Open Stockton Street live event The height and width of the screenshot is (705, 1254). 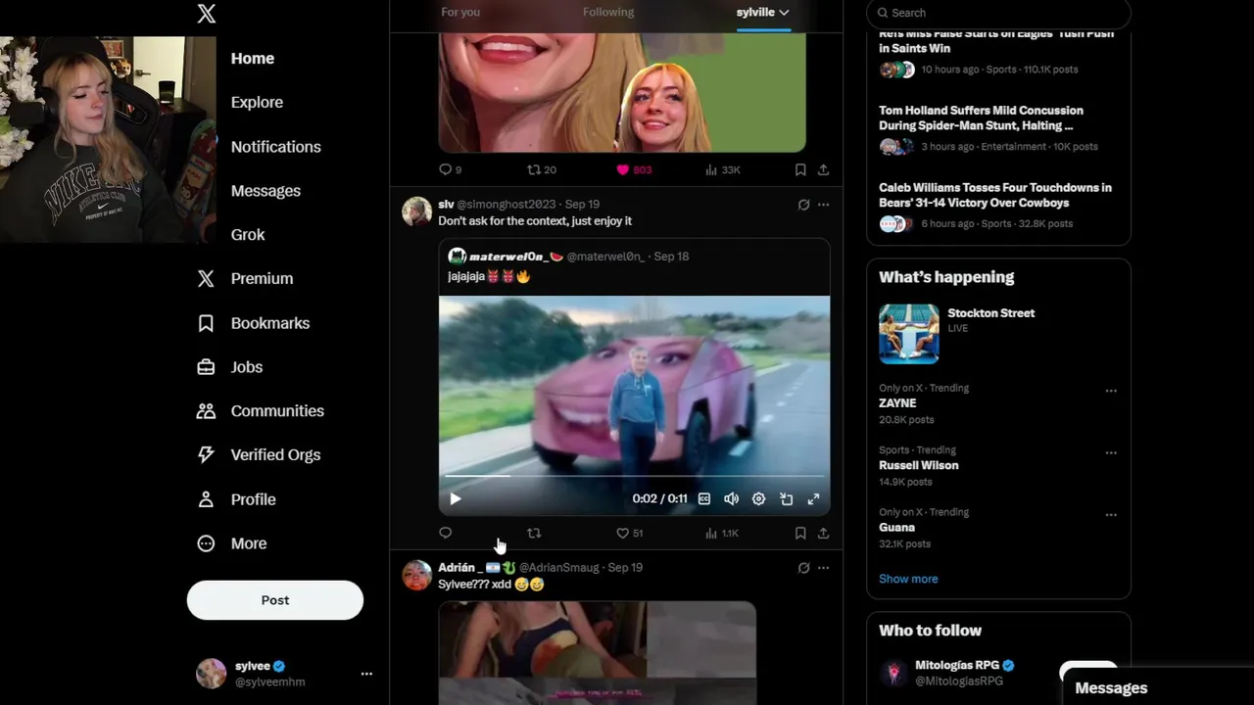pyautogui.click(x=998, y=334)
